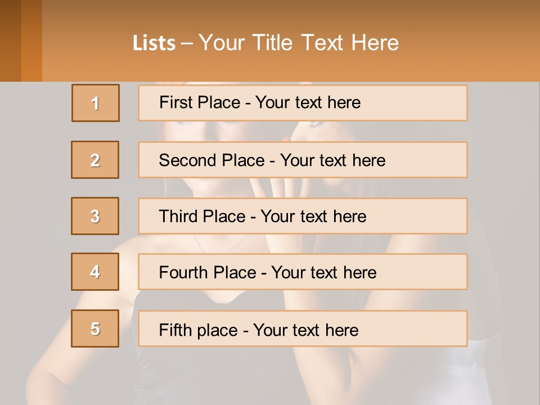Click 'Your Title Text Here' phrase

pyautogui.click(x=299, y=43)
